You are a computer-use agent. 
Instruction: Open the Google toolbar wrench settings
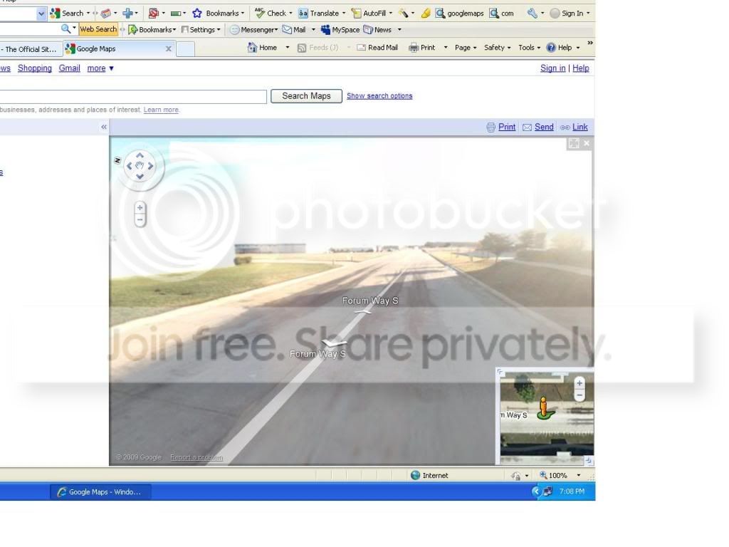pyautogui.click(x=533, y=14)
